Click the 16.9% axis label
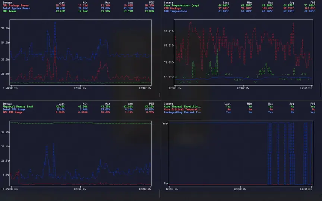 tap(5, 160)
